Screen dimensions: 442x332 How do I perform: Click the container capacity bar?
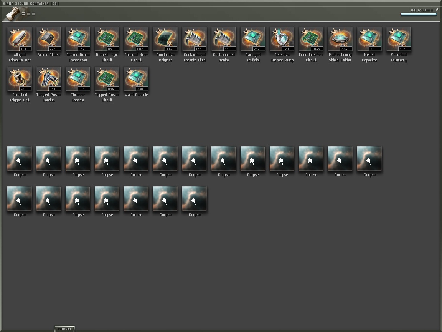(x=419, y=14)
